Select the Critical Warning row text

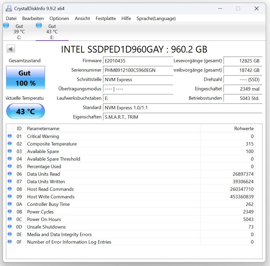click(43, 136)
